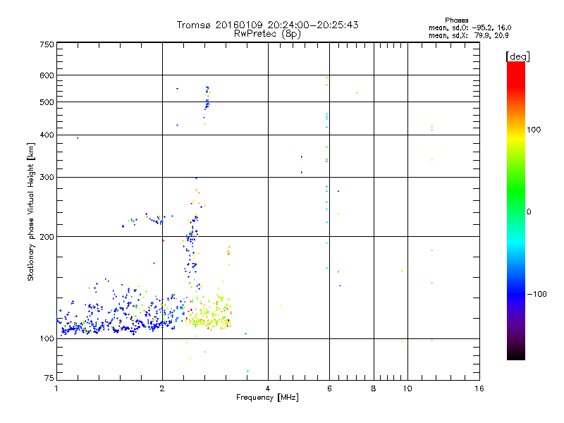Image resolution: width=564 pixels, height=423 pixels.
Task: Click the plot title 'Tromsø 20160109 20:24:00-20:25:43'
Action: 268,25
